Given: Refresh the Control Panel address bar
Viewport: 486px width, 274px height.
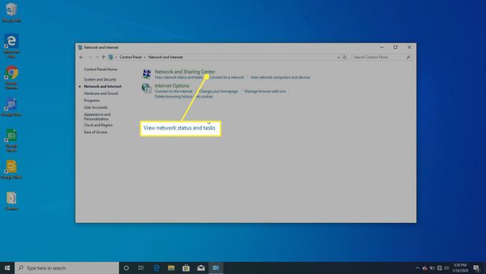Looking at the screenshot, I should coord(345,57).
